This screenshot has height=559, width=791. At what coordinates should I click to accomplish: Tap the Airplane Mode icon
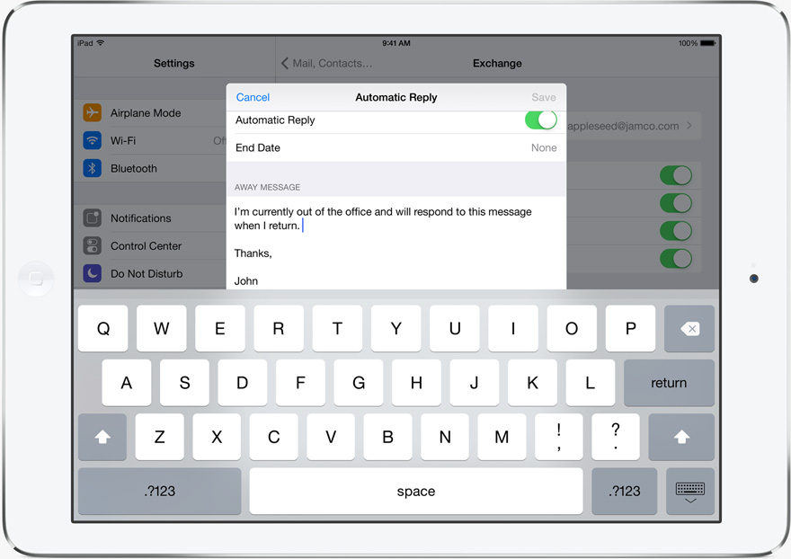pyautogui.click(x=93, y=112)
